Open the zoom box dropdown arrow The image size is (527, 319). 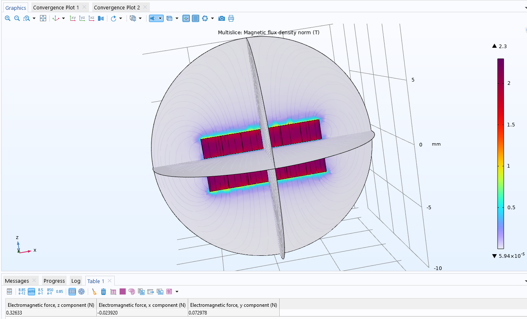(x=34, y=18)
